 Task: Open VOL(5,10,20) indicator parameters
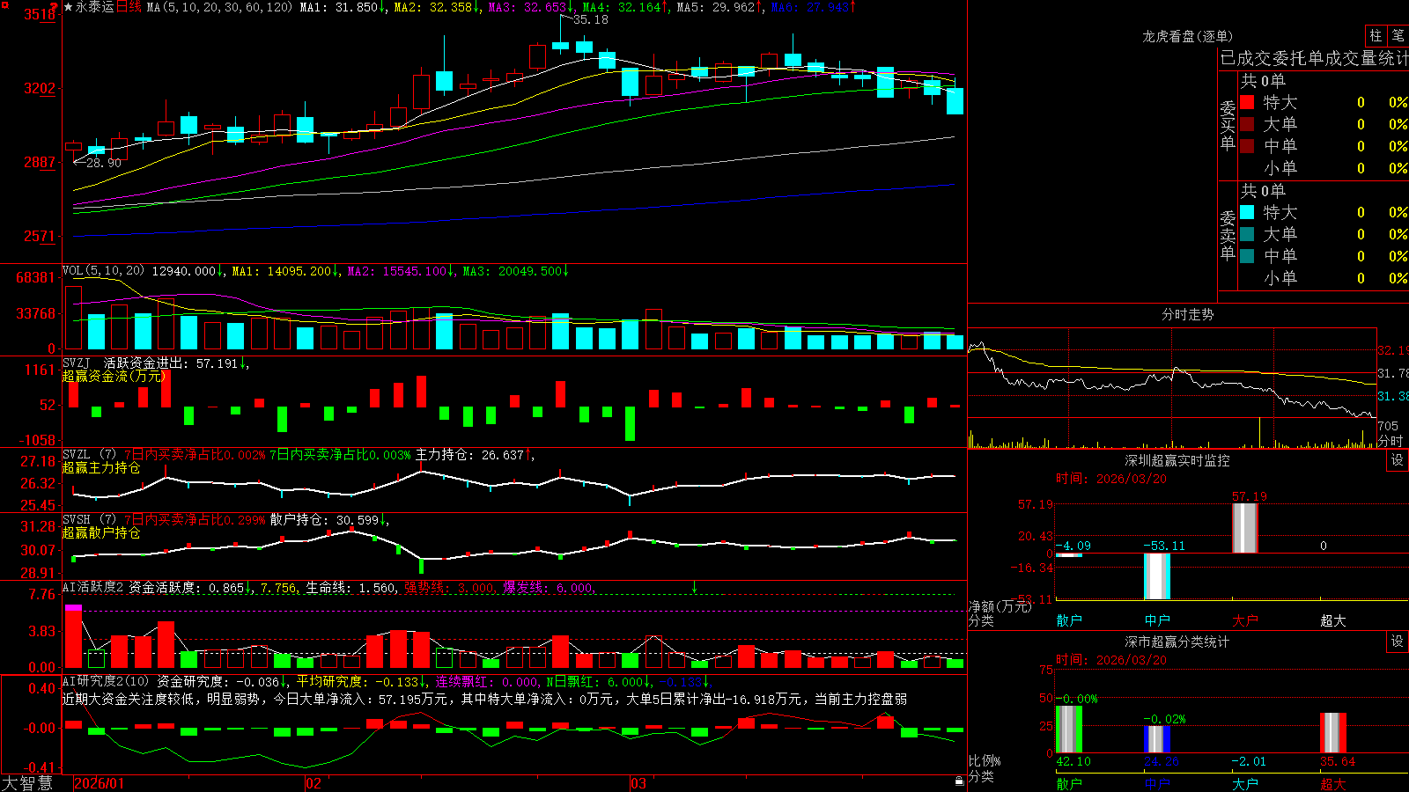103,271
